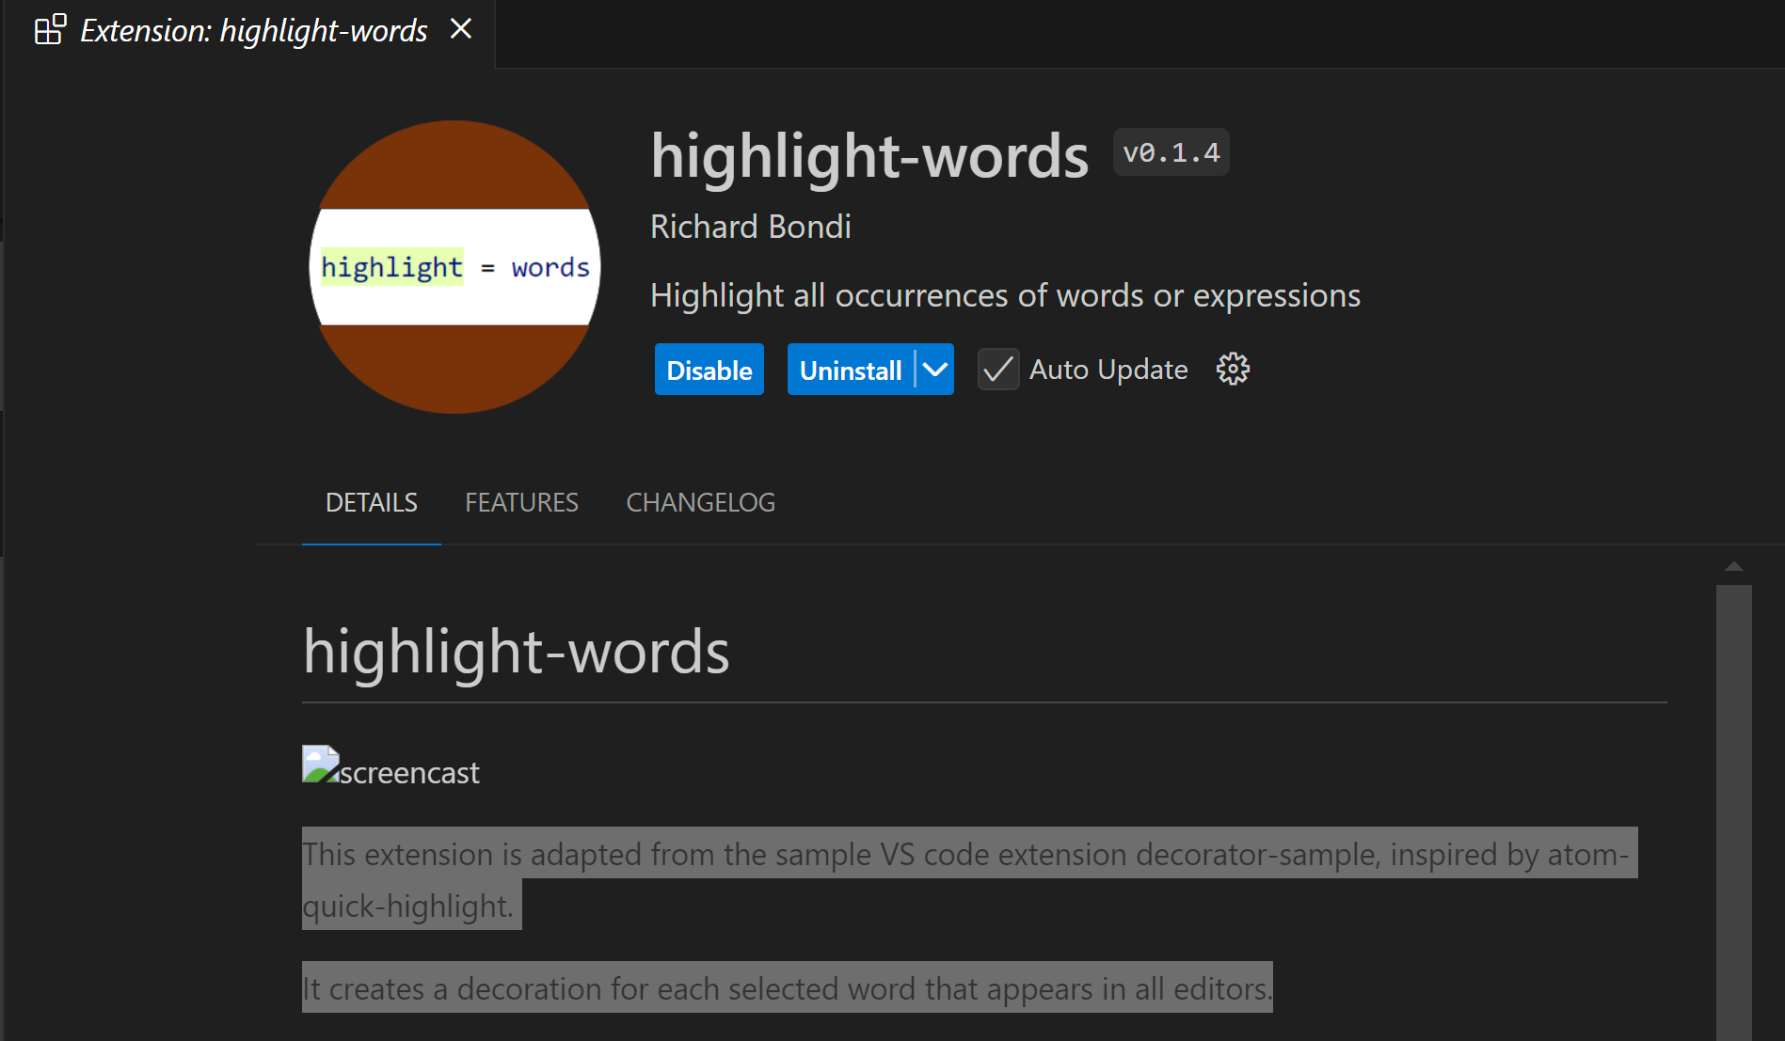The image size is (1785, 1041).
Task: Click the Auto Update label text
Action: coord(1108,369)
